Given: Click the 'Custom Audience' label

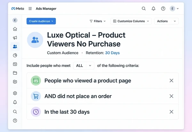Looking at the screenshot, I should pos(63,53).
